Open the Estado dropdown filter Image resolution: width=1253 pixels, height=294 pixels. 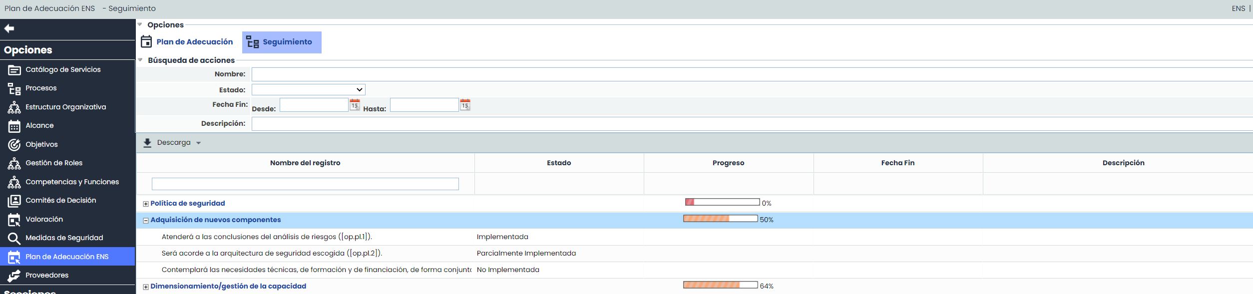click(x=308, y=90)
